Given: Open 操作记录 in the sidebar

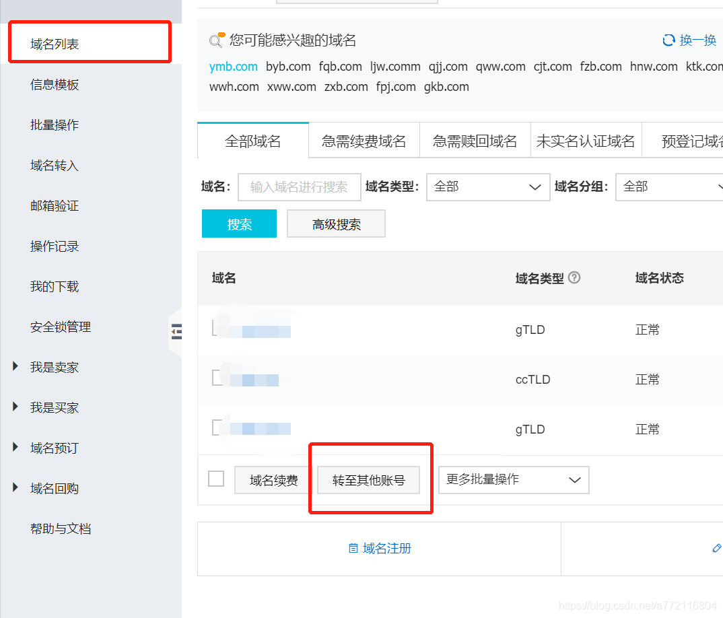Looking at the screenshot, I should click(x=55, y=246).
